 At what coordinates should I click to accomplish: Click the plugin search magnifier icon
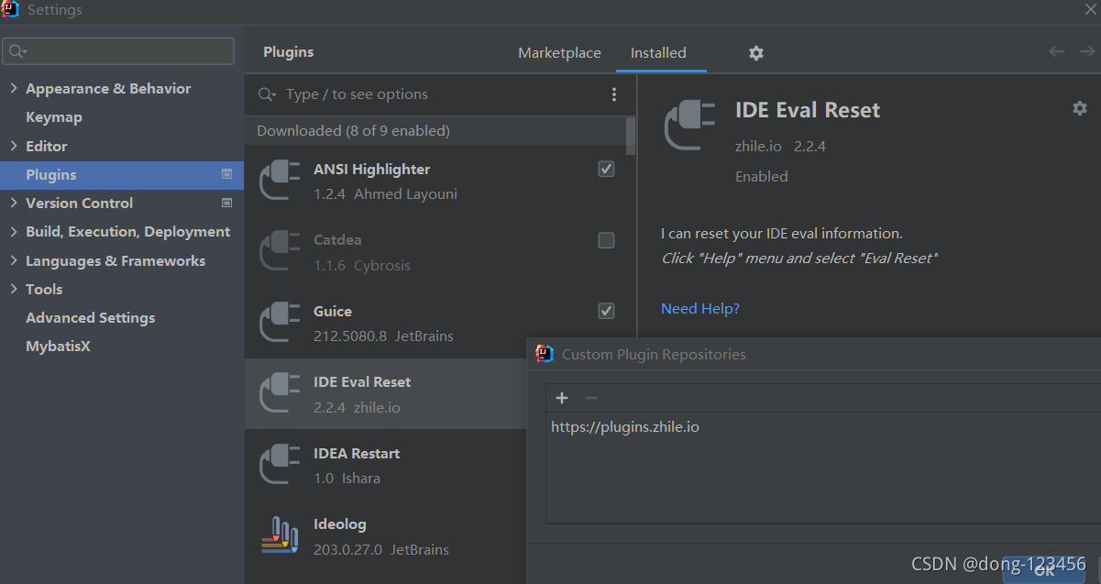tap(267, 94)
